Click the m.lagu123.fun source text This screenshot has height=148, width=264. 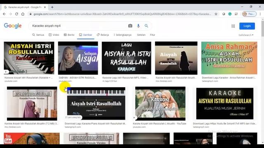tap(110, 81)
